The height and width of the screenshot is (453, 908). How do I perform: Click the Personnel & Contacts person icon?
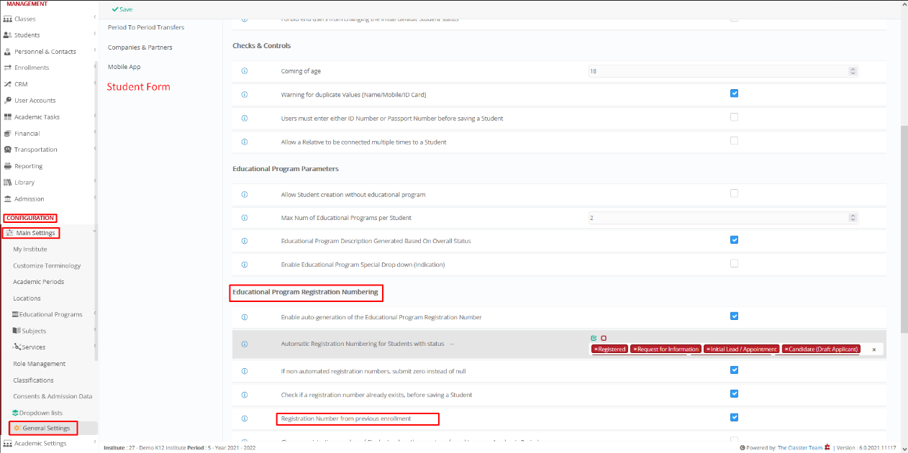point(8,52)
